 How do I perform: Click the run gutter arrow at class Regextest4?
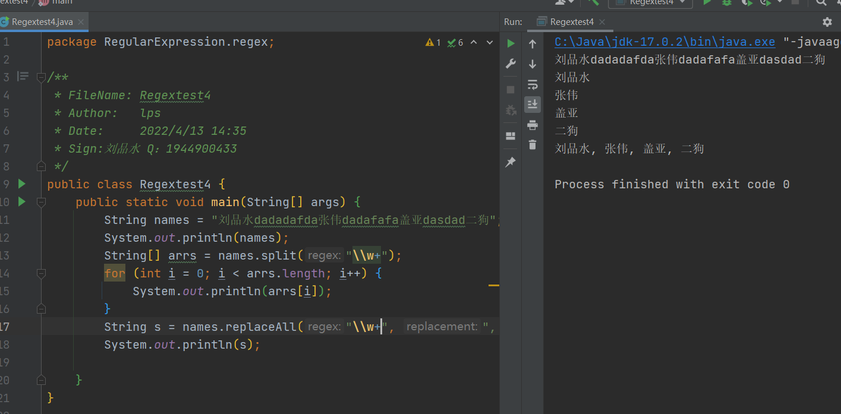22,184
